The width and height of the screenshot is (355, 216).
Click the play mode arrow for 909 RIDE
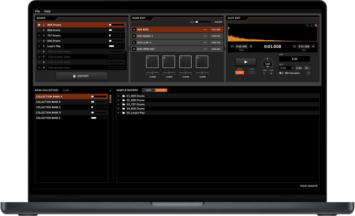tap(205, 30)
